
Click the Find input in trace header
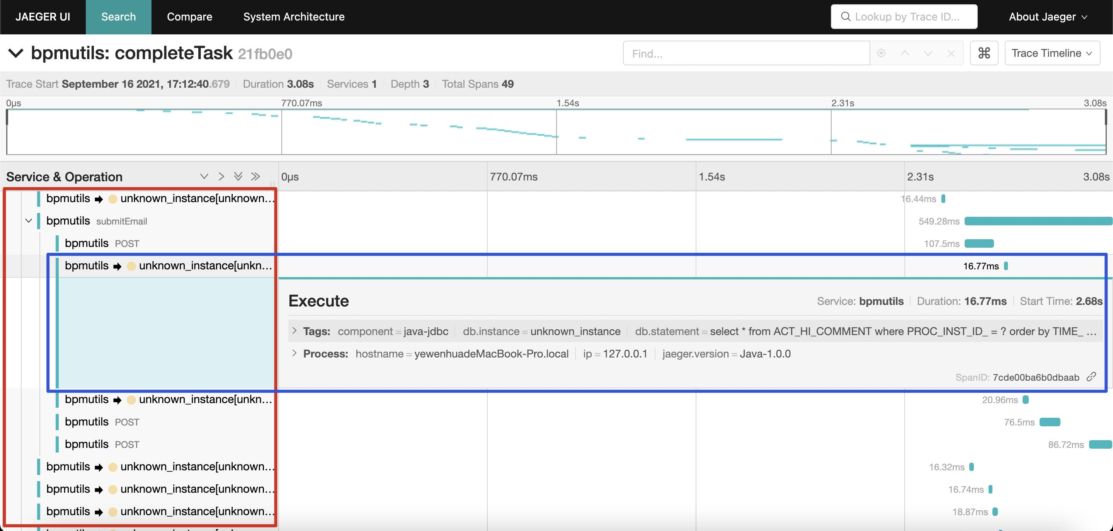pyautogui.click(x=746, y=53)
